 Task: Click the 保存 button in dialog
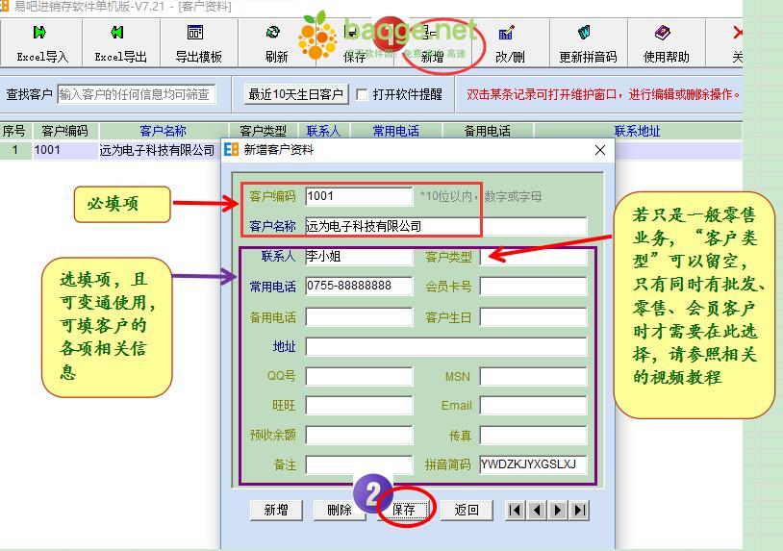(x=404, y=510)
